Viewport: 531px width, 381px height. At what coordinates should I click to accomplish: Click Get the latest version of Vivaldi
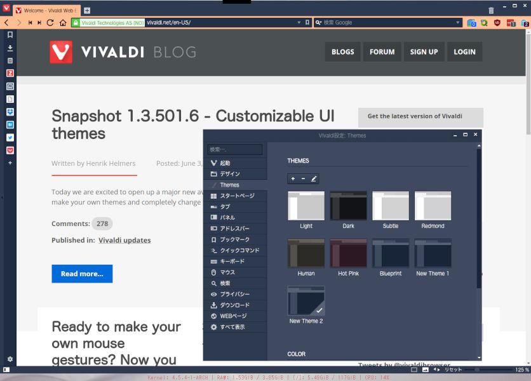420,117
